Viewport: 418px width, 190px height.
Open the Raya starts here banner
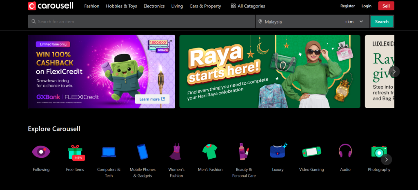[270, 72]
